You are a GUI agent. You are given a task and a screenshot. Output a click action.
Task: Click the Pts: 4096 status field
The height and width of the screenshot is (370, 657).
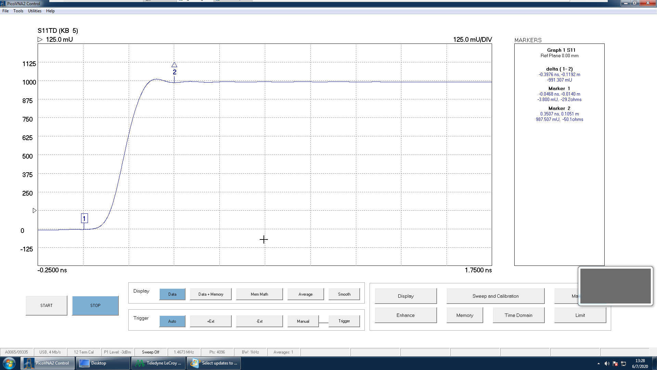[x=217, y=352]
